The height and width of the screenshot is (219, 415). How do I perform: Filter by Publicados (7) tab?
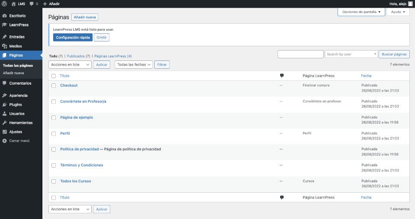pos(78,56)
